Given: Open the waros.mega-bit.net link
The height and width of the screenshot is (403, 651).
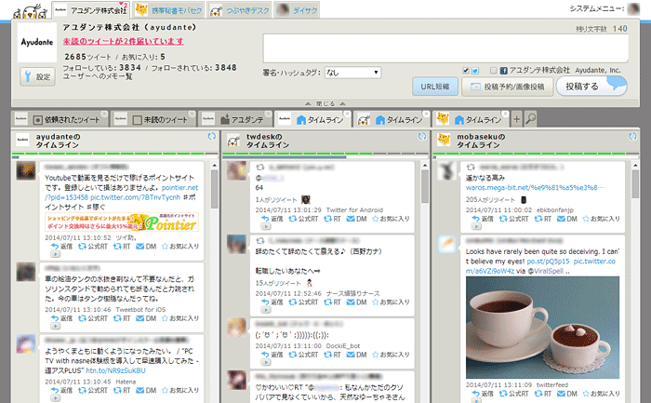Looking at the screenshot, I should 535,188.
